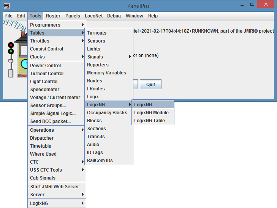Expand the Operations submenu

57,130
